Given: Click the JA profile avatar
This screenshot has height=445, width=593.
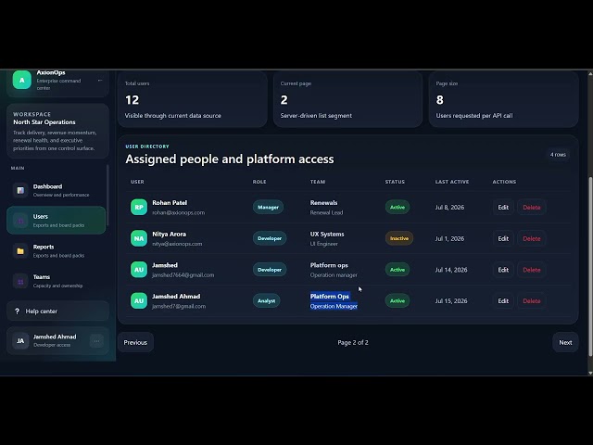Looking at the screenshot, I should [20, 341].
